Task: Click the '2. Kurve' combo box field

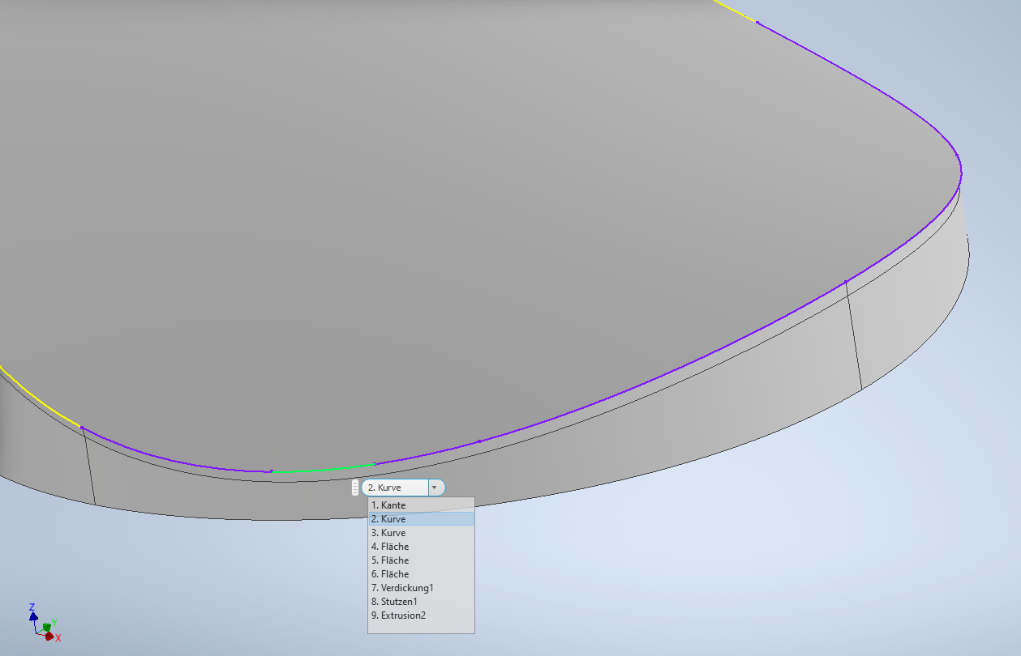Action: 395,488
